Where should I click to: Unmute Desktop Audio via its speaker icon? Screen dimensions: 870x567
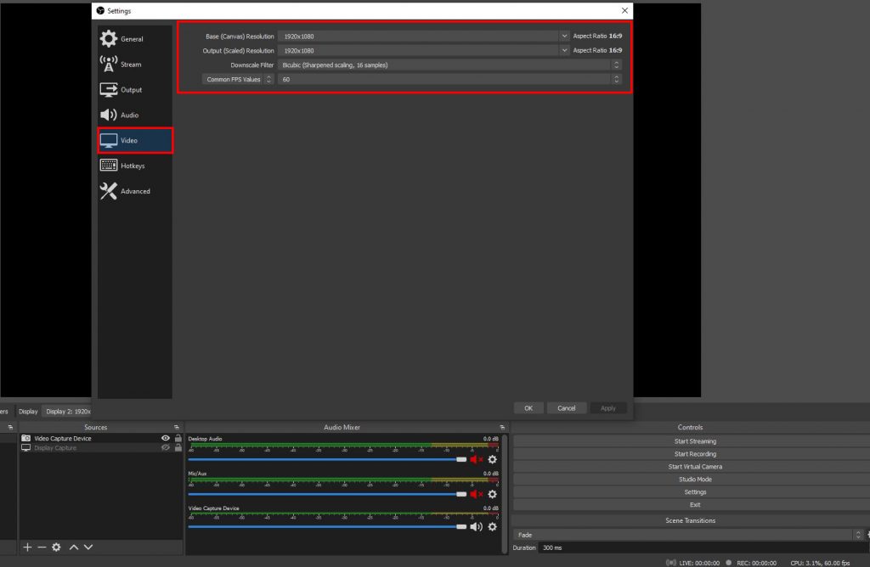tap(476, 459)
